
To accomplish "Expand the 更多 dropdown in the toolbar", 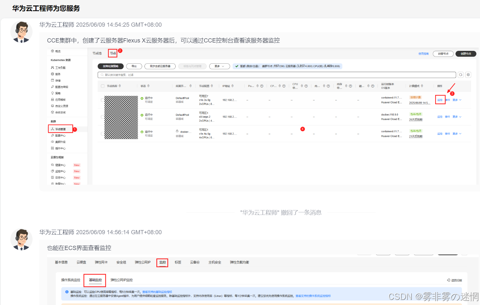I will 220,66.
